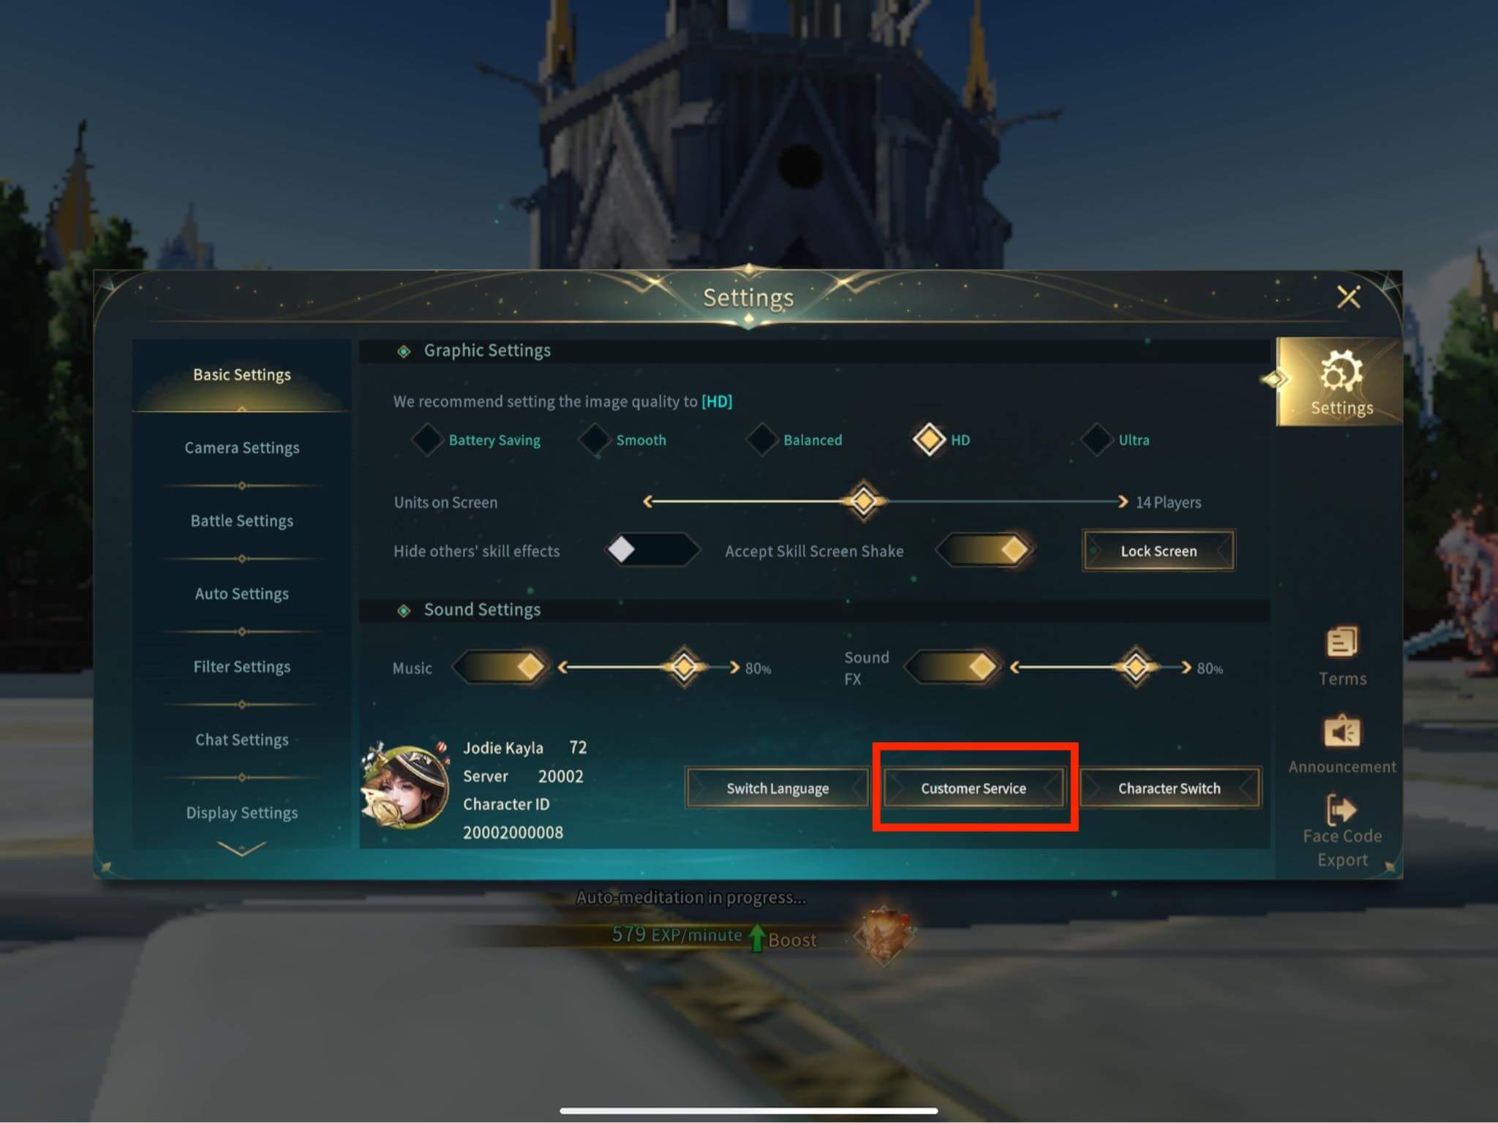Open the Camera Settings tab

coord(241,447)
